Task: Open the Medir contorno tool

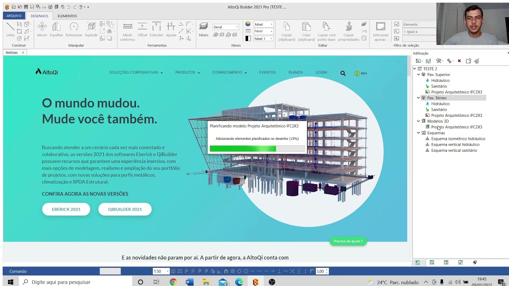Action: [x=128, y=31]
